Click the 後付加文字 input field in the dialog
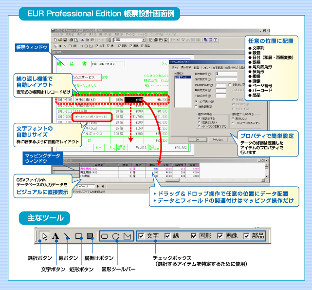 [226, 79]
